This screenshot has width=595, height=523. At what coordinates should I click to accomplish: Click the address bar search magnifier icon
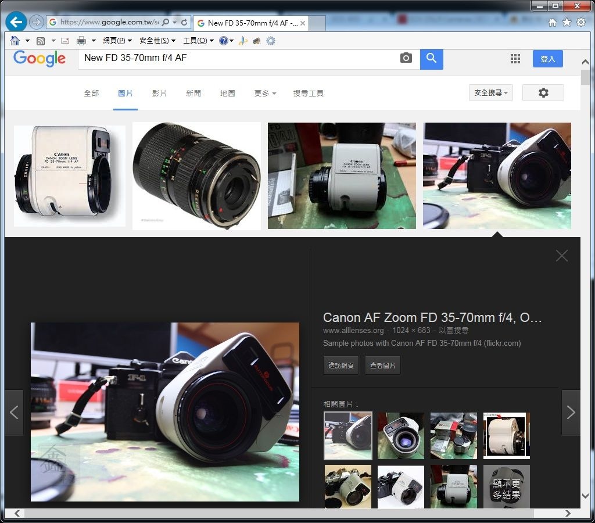coord(166,23)
